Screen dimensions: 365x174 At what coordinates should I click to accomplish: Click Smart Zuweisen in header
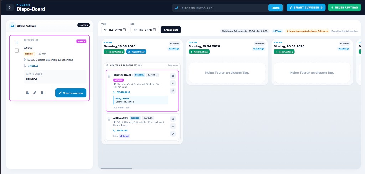306,7
